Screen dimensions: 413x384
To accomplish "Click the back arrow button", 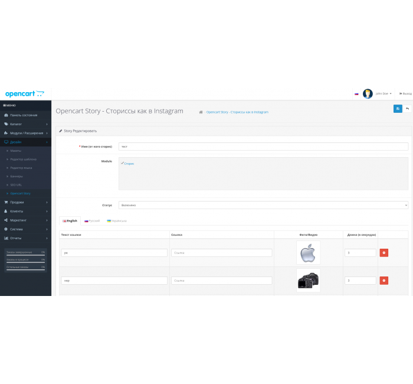I will coord(407,109).
